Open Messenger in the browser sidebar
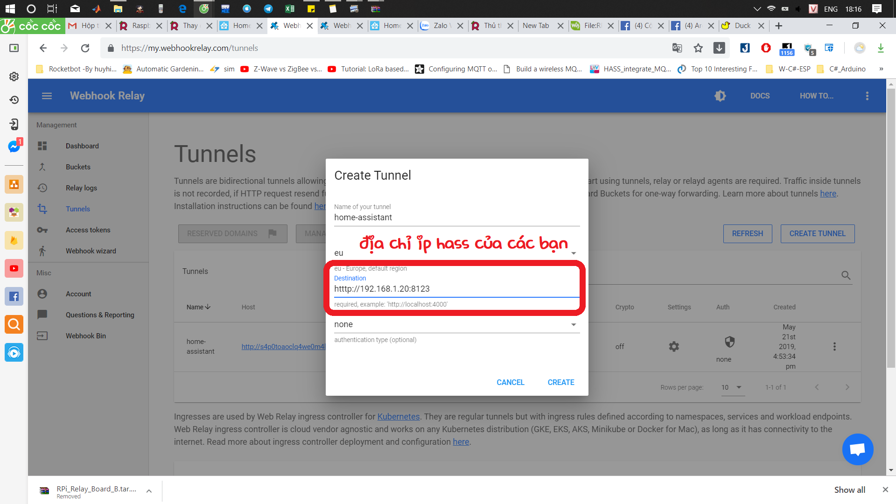This screenshot has width=896, height=504. click(x=14, y=146)
